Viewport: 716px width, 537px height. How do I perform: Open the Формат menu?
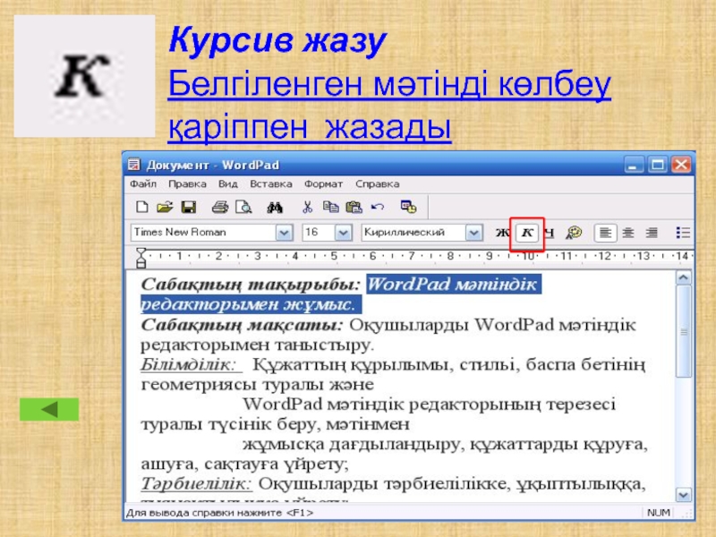(323, 184)
